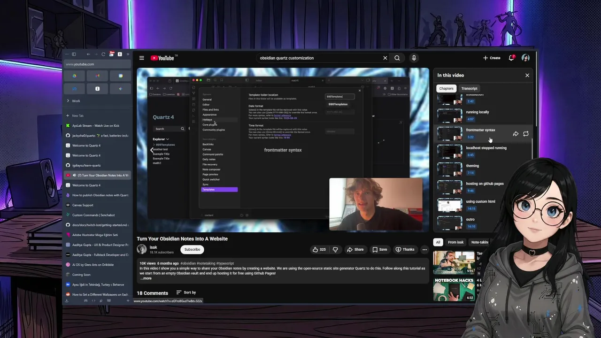Open a New Tab in the sidebar
This screenshot has width=601, height=338.
97,115
